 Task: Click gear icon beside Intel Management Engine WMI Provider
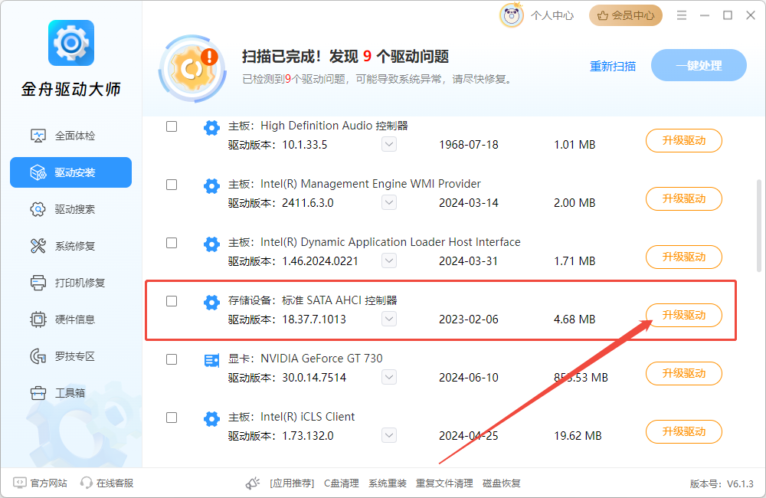click(x=211, y=185)
